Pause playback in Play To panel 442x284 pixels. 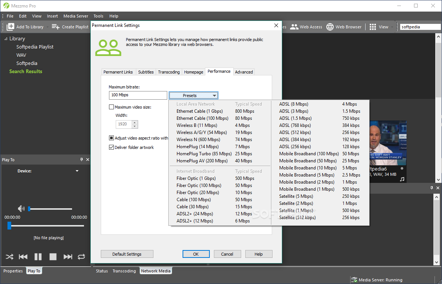coord(38,257)
